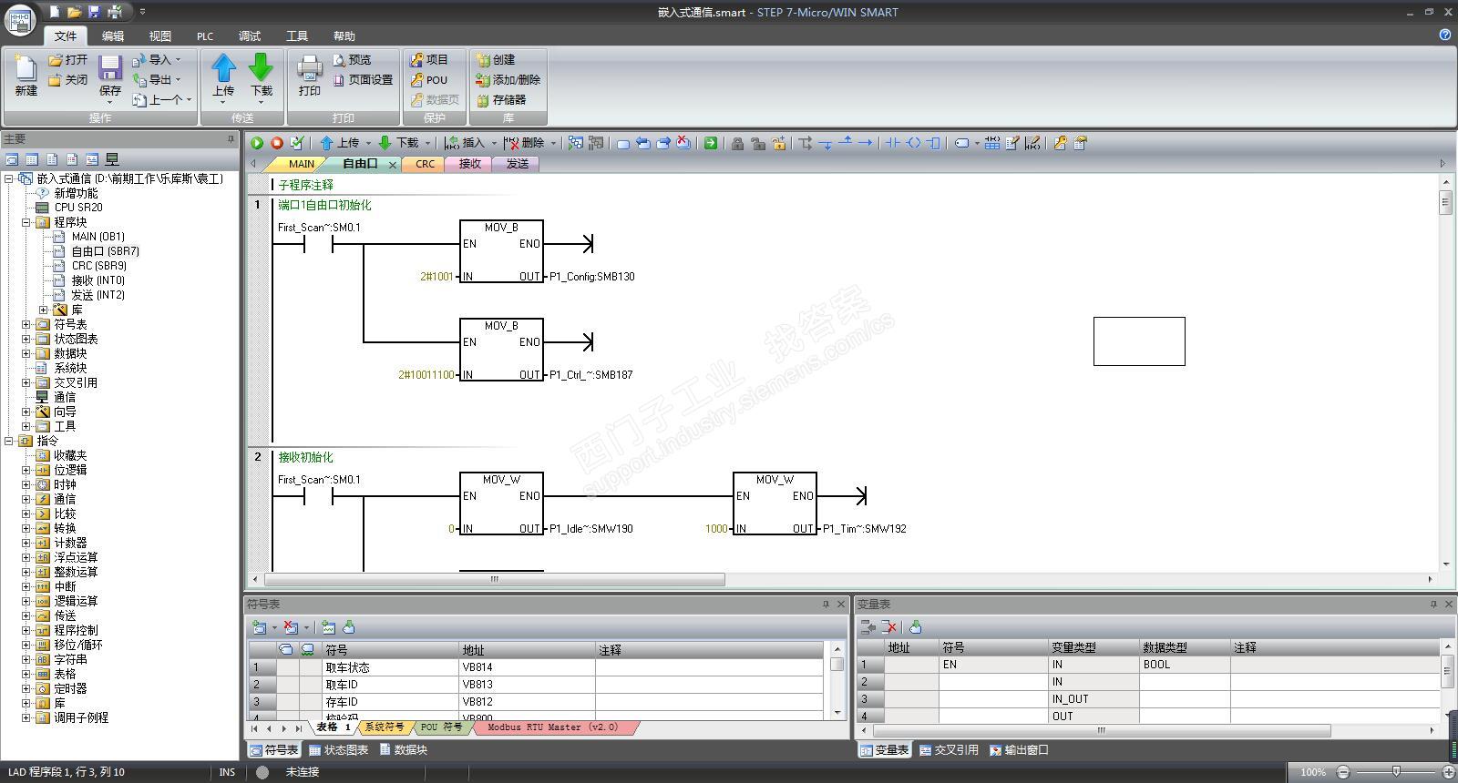Click the zoom out minus button
Screen dimensions: 1458x783
click(1342, 772)
